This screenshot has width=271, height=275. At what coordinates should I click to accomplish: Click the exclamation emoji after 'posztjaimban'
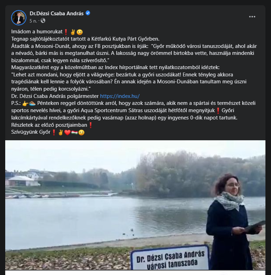pos(90,125)
